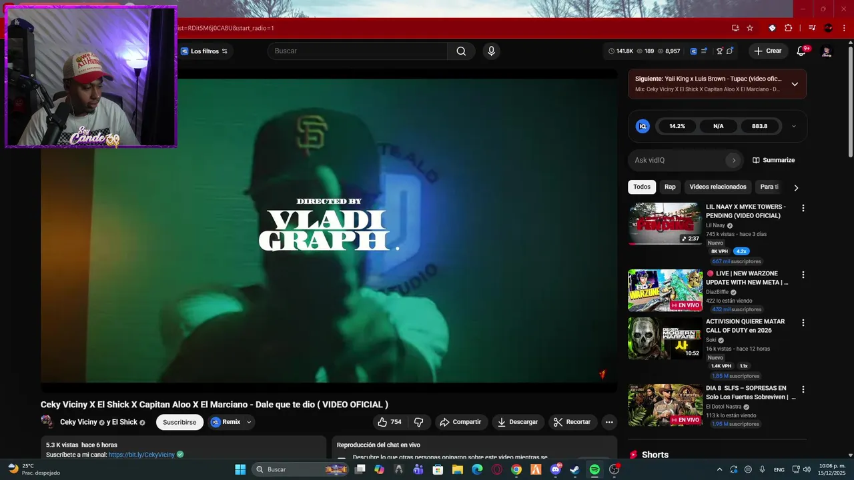Screen dimensions: 854x480
Task: Click the Ask vidIQ input field
Action: (x=678, y=160)
